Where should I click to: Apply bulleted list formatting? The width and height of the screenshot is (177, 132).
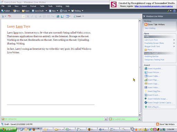(48, 16)
